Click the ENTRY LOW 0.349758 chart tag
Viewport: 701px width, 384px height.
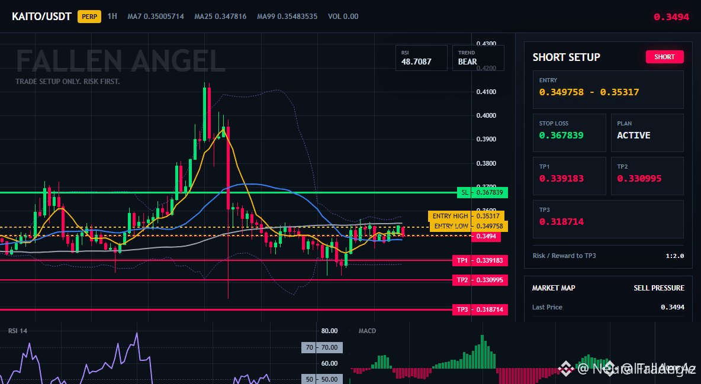coord(468,226)
